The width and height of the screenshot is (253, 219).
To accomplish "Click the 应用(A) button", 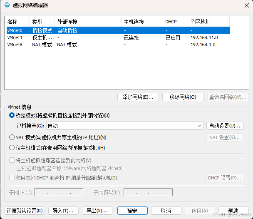I will pos(200,211).
